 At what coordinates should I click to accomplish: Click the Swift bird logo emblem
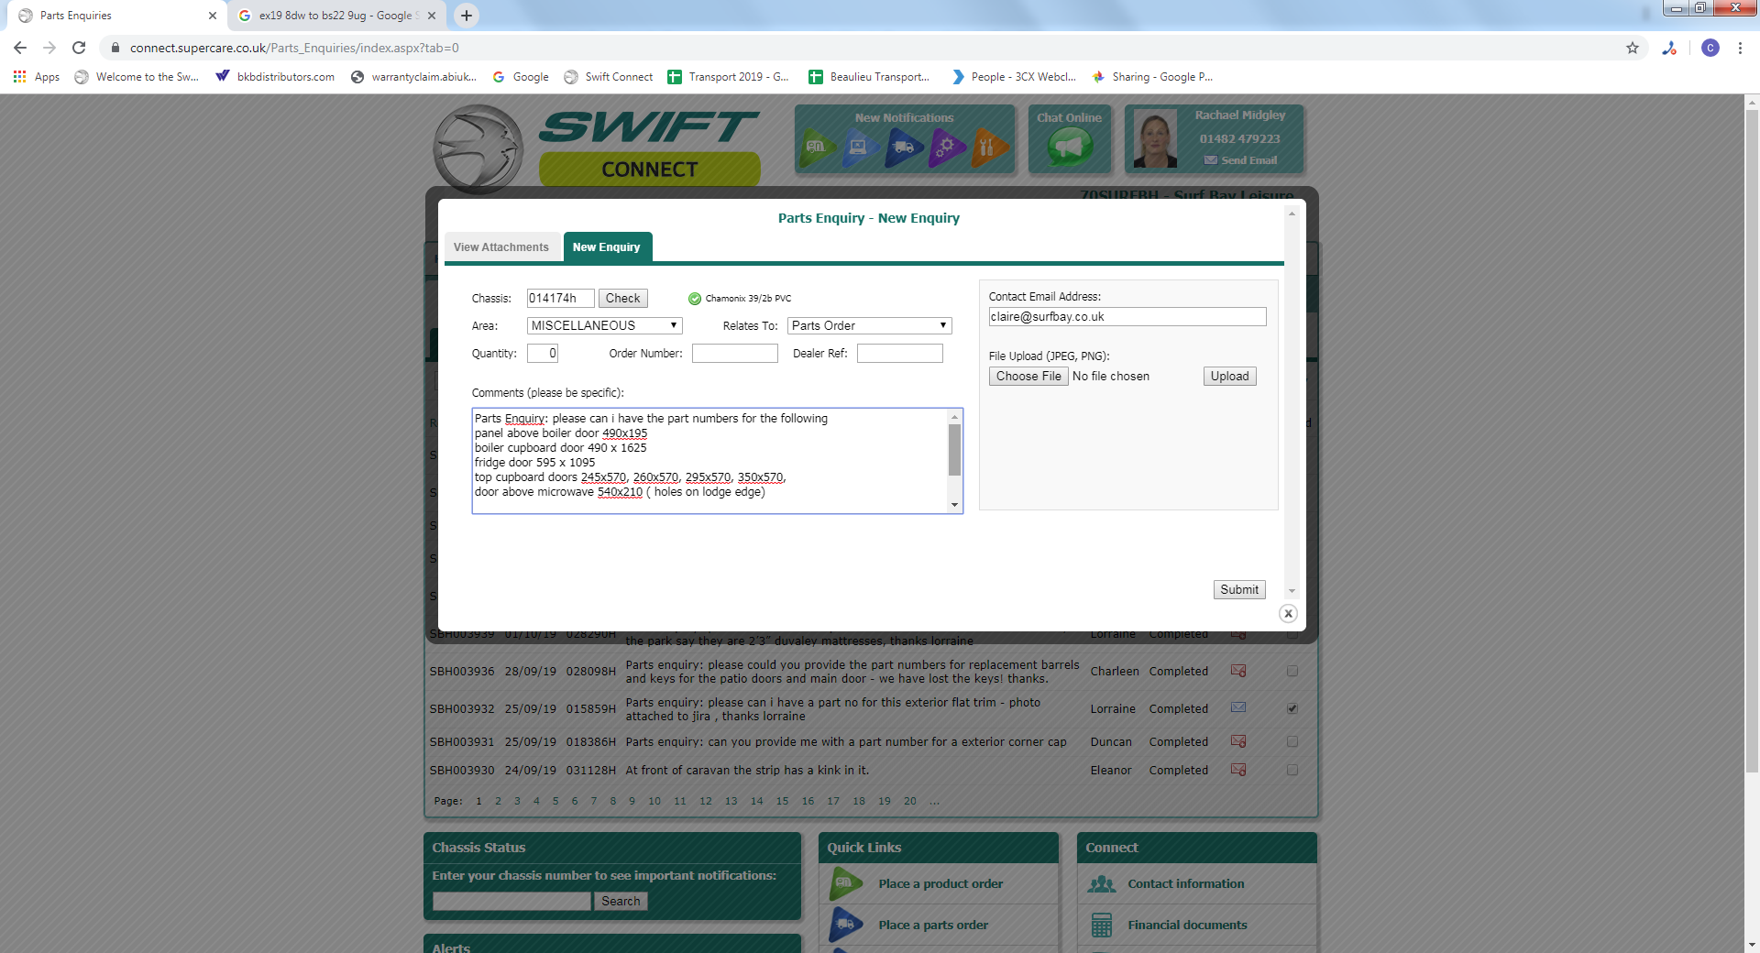point(478,148)
